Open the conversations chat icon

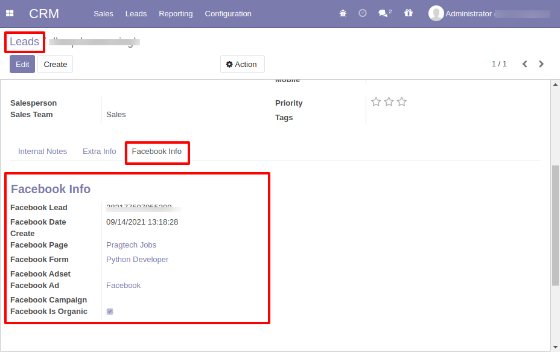click(x=385, y=13)
